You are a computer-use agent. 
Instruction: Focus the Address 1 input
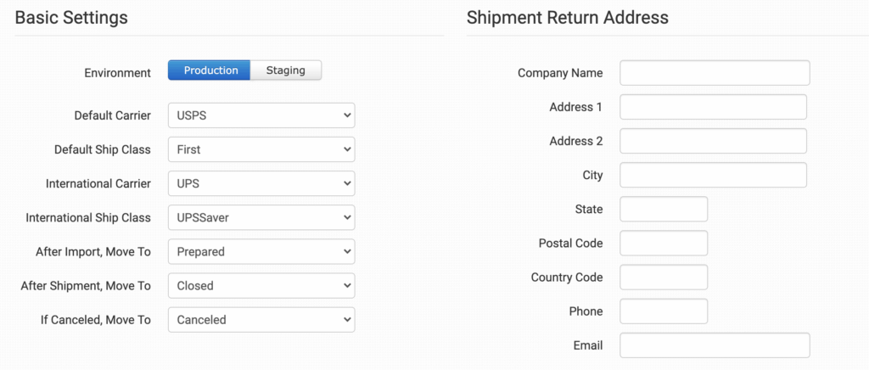pos(713,107)
